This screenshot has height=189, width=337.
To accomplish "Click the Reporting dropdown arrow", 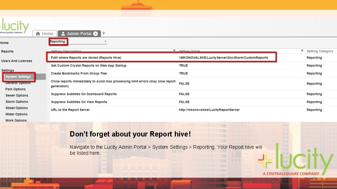I will (x=105, y=41).
